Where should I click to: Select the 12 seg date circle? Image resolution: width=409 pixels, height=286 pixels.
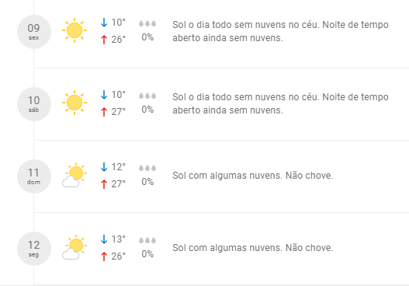click(x=34, y=249)
